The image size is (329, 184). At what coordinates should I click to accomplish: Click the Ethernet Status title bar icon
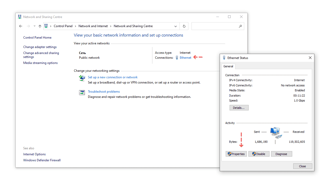(x=224, y=58)
